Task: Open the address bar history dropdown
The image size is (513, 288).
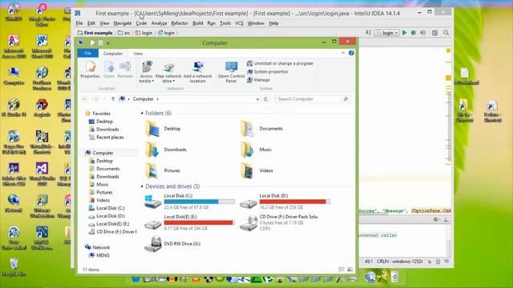Action: pyautogui.click(x=257, y=99)
